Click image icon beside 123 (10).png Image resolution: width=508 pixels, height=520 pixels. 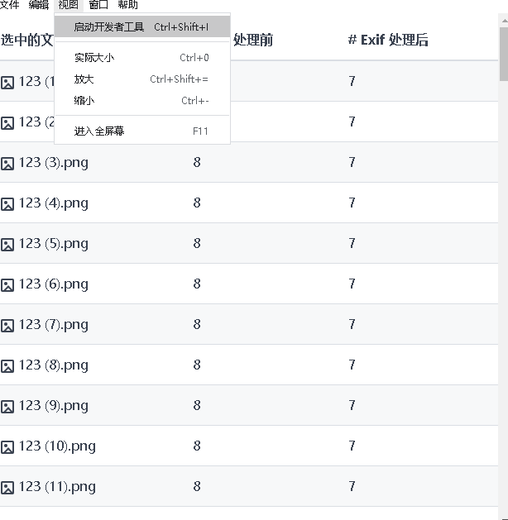[7, 447]
